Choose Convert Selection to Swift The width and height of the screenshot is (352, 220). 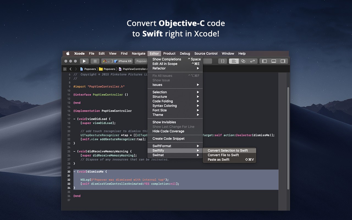pos(227,150)
